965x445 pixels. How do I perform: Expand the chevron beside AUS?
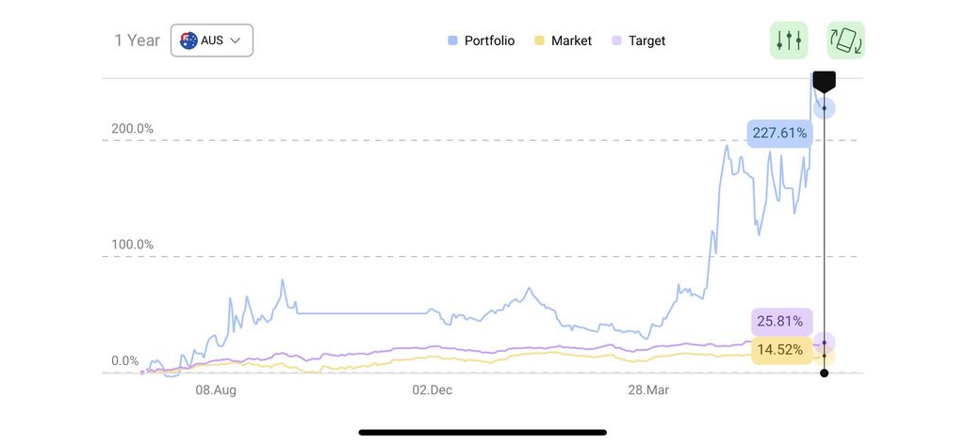[236, 40]
